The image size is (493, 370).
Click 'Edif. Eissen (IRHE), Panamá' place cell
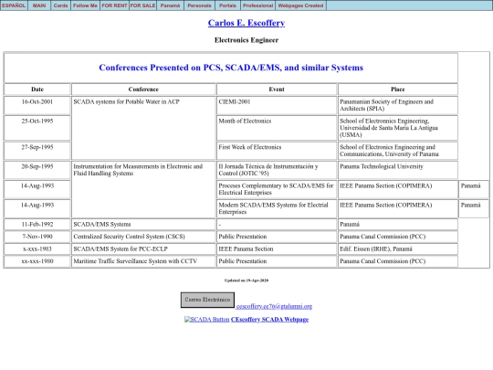click(x=398, y=248)
